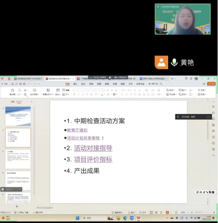Switch to the Design ribbon tab
Viewport: 218px width, 223px height.
click(83, 84)
